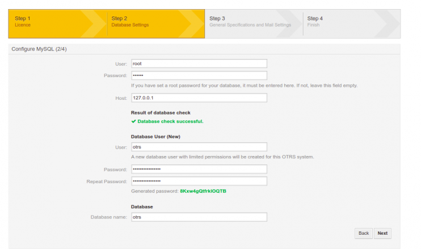
Task: Open Step 3 General Specifications and Mail Settings
Action: (250, 22)
